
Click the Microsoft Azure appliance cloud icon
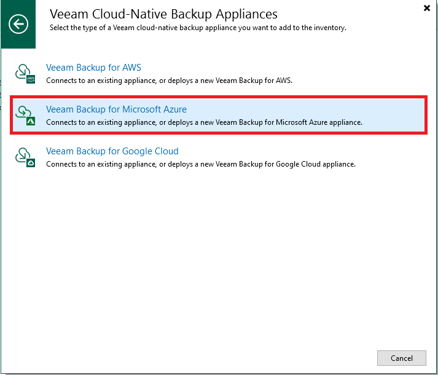click(x=25, y=116)
